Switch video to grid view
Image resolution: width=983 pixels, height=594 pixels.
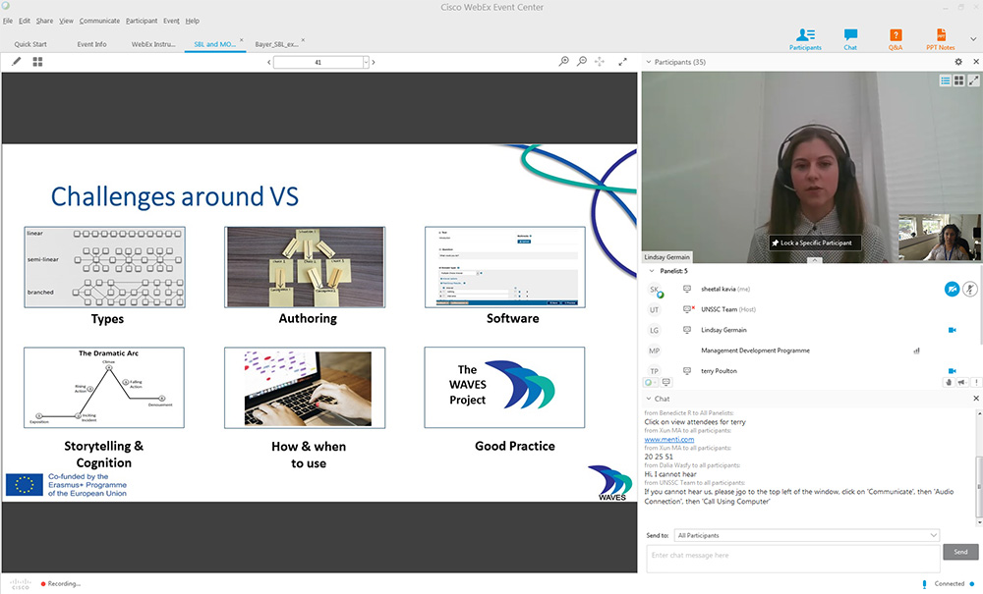tap(958, 81)
